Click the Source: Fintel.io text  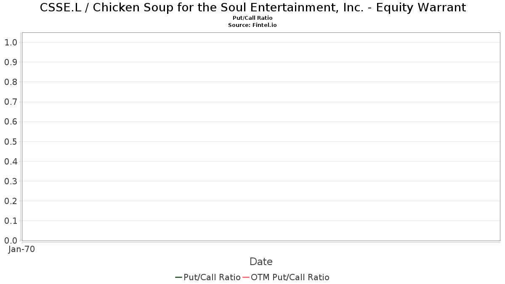click(x=252, y=25)
